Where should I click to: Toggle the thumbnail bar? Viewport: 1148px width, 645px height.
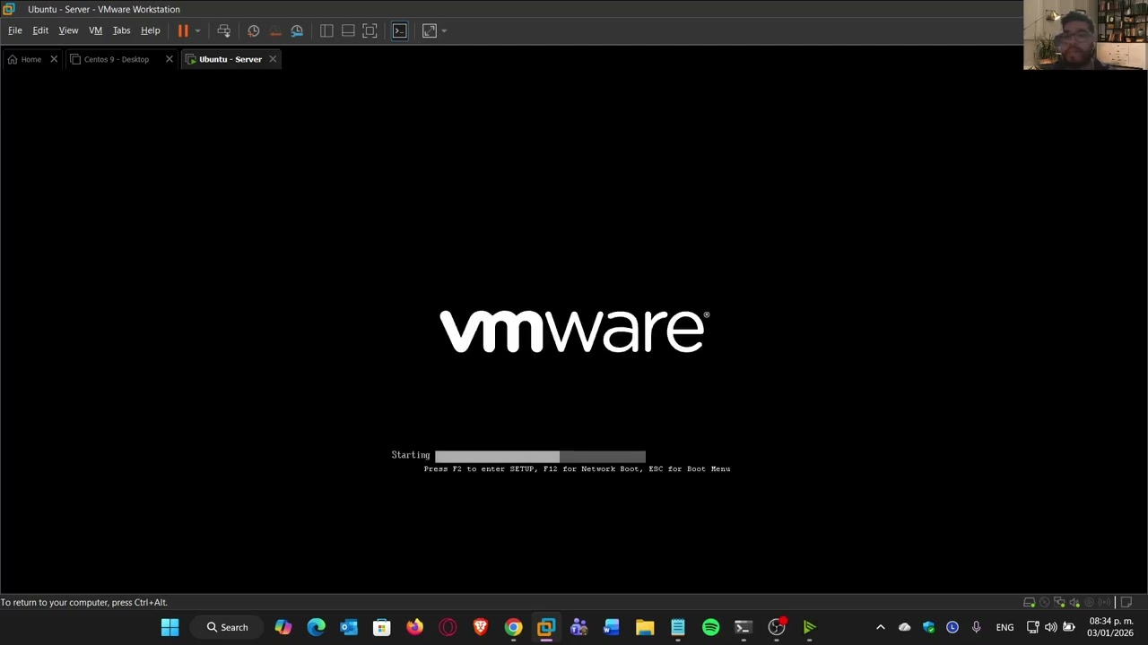(348, 30)
